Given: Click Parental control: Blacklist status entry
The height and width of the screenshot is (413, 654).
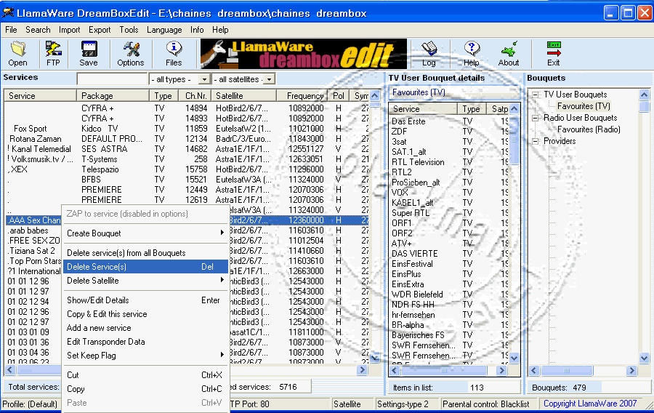Looking at the screenshot, I should (486, 404).
